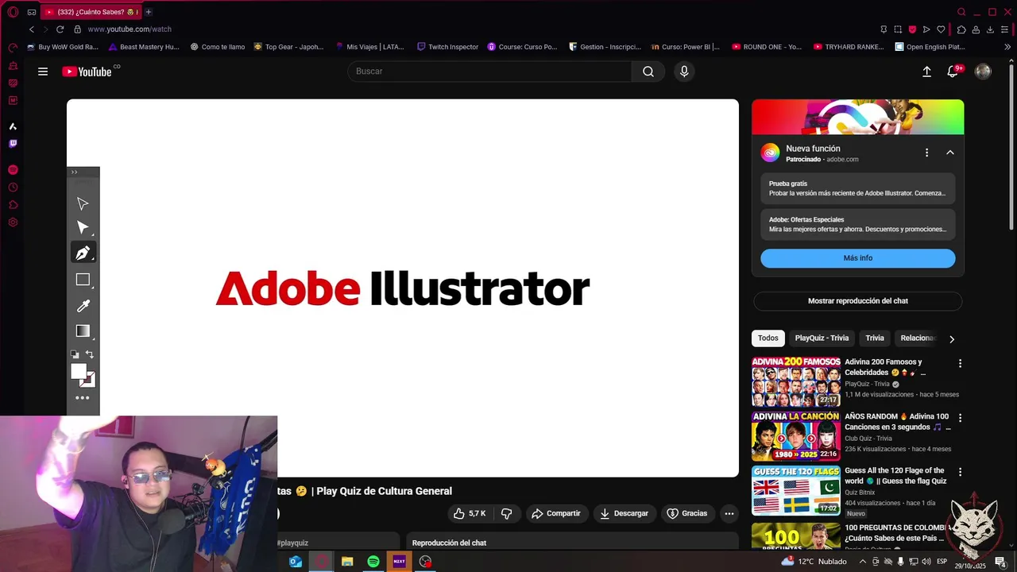Open the Prueba gratis Adobe ad link
The image size is (1017, 572).
click(x=857, y=188)
